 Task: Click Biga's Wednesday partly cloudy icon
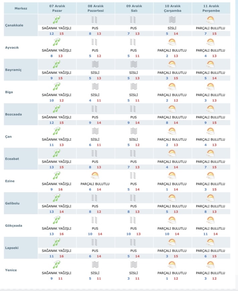[172, 86]
